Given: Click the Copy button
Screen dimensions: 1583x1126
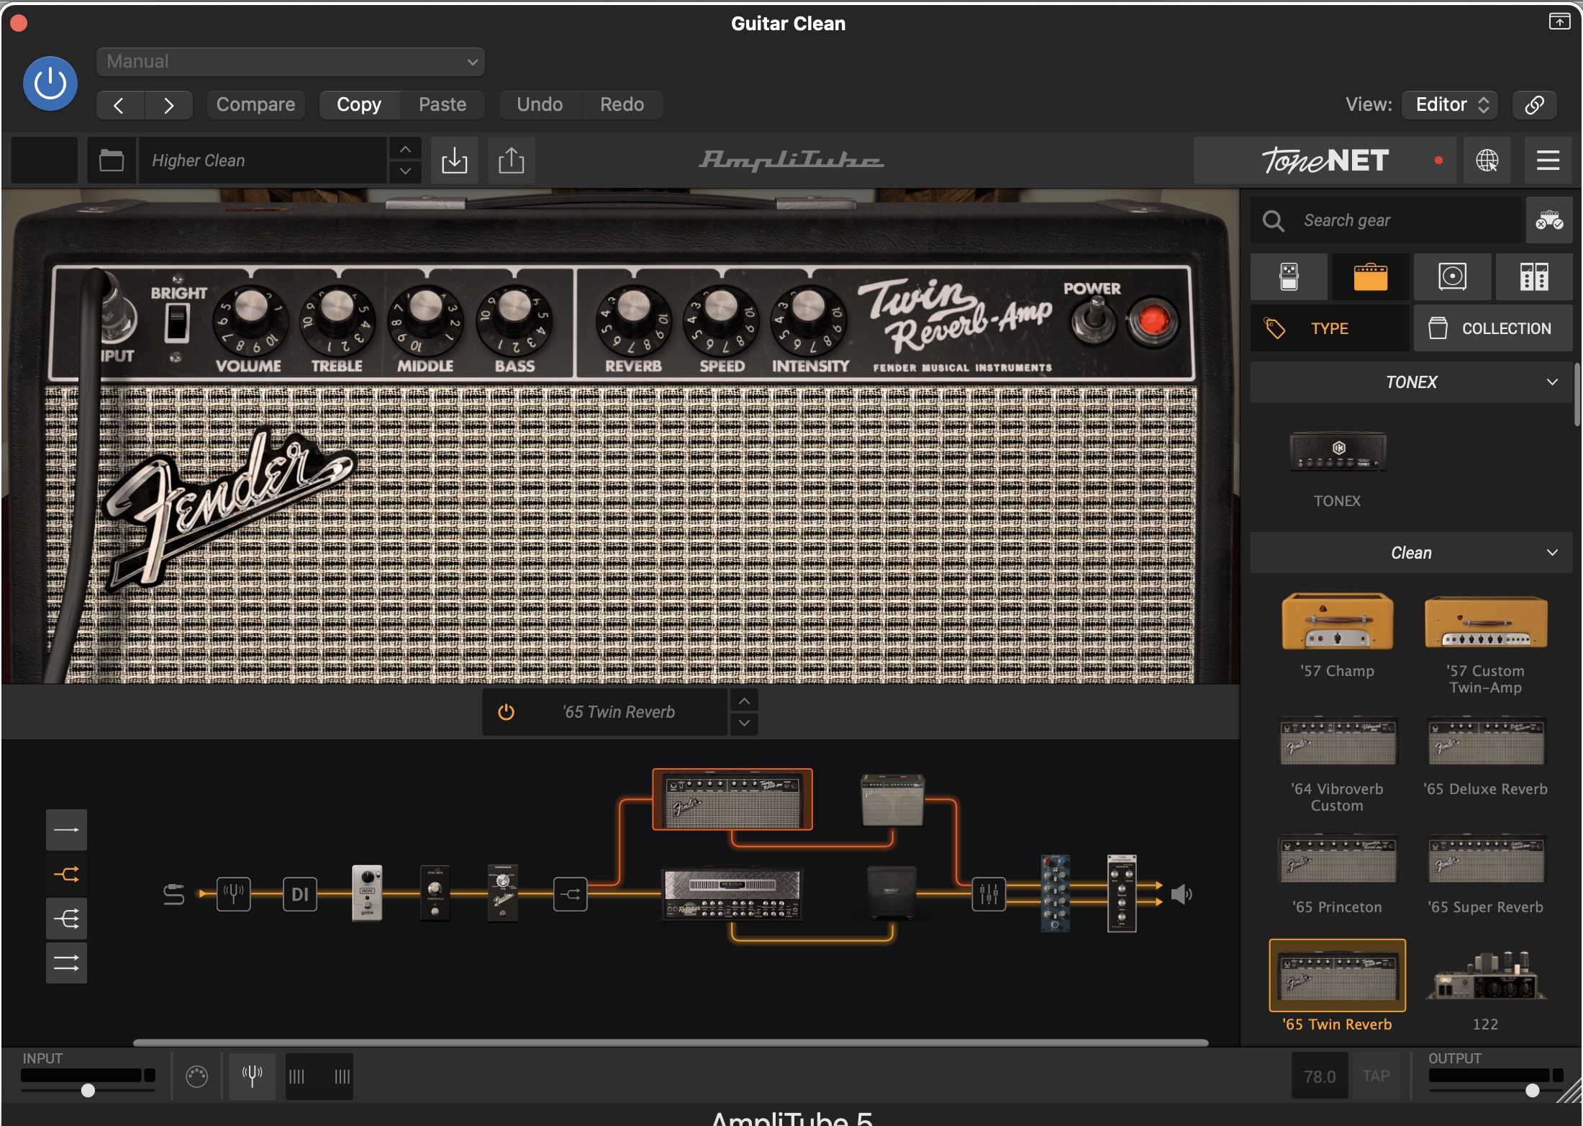Looking at the screenshot, I should [x=359, y=105].
